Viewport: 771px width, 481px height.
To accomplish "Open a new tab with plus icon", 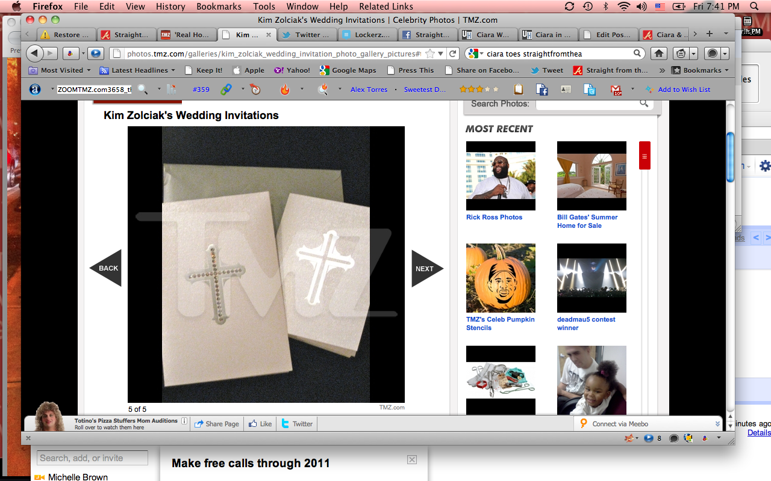I will (710, 34).
